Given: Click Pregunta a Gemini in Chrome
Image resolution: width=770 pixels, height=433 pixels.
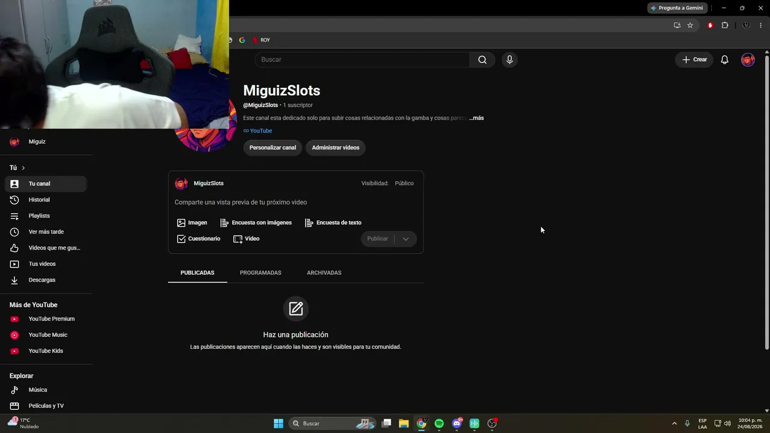Looking at the screenshot, I should pos(677,8).
